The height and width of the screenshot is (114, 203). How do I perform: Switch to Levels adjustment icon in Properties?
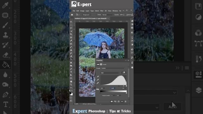98,64
